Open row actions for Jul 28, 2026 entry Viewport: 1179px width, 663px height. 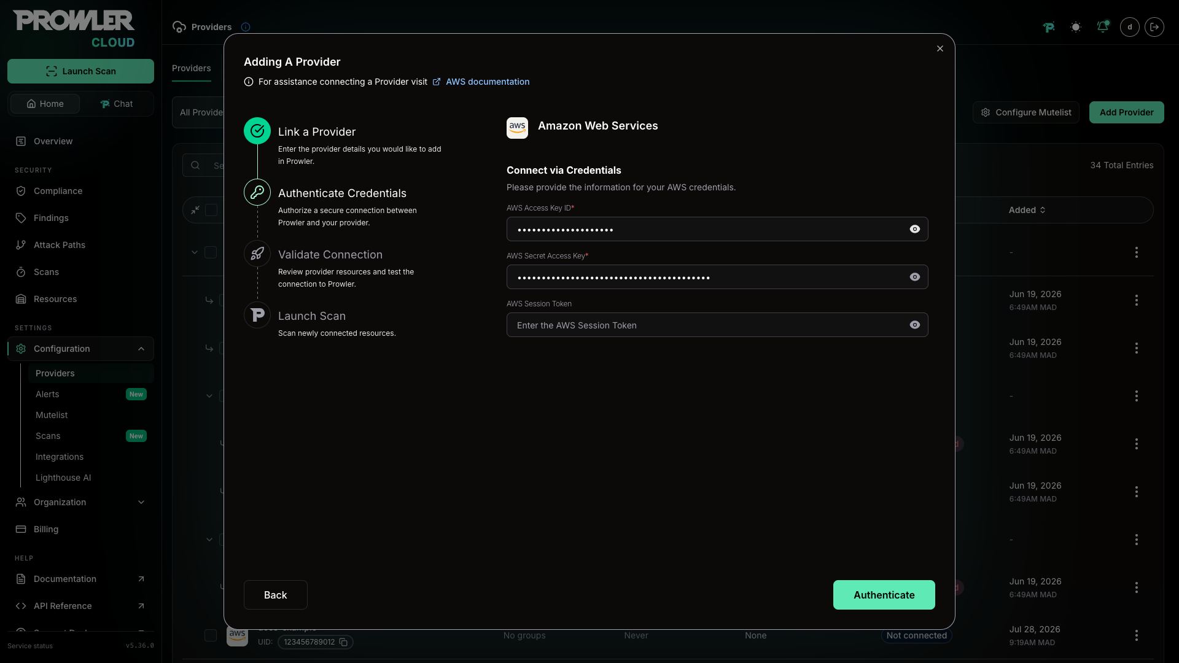pos(1137,635)
